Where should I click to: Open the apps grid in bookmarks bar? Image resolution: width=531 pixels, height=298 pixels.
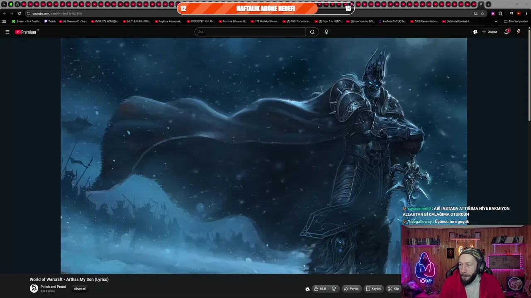click(x=4, y=21)
